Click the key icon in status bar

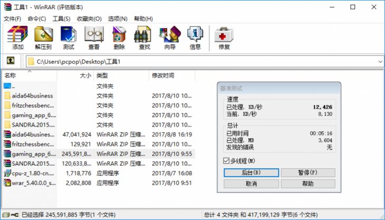click(14, 215)
